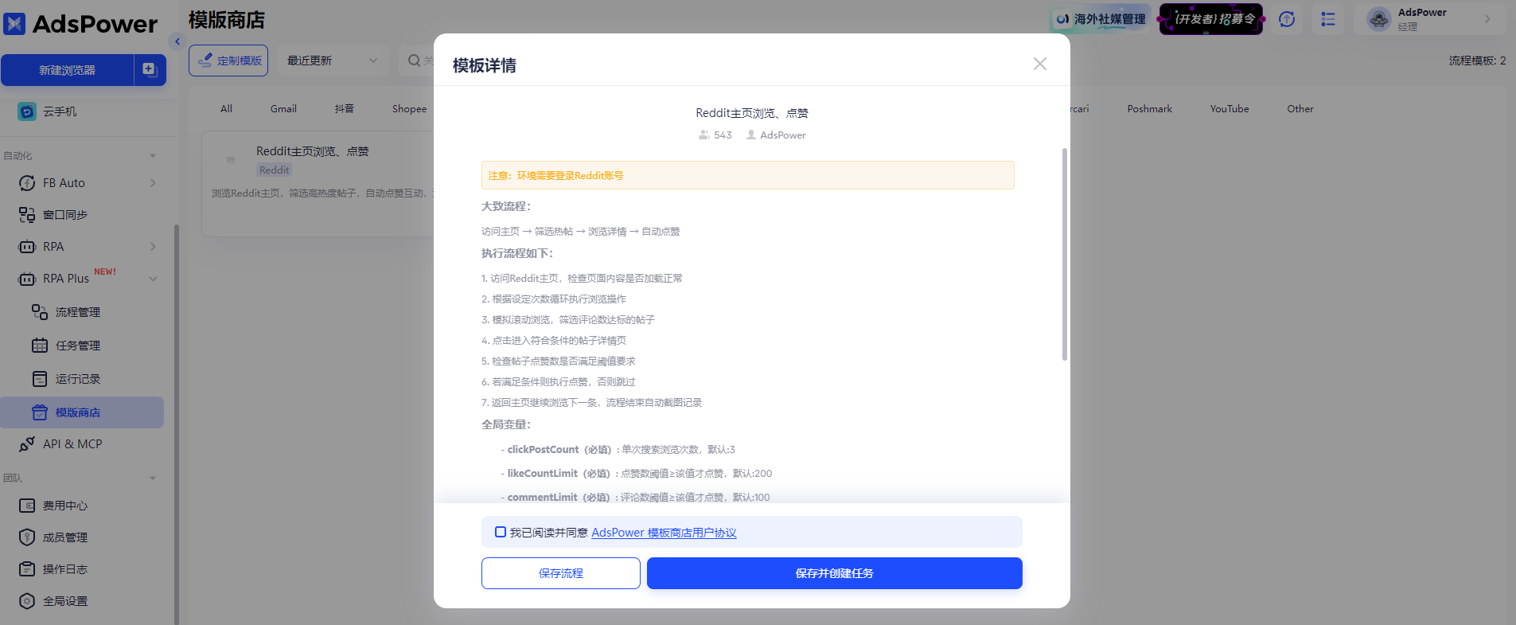Click the update refresh icon in header
Screen dimensions: 1516x625
click(x=1287, y=19)
